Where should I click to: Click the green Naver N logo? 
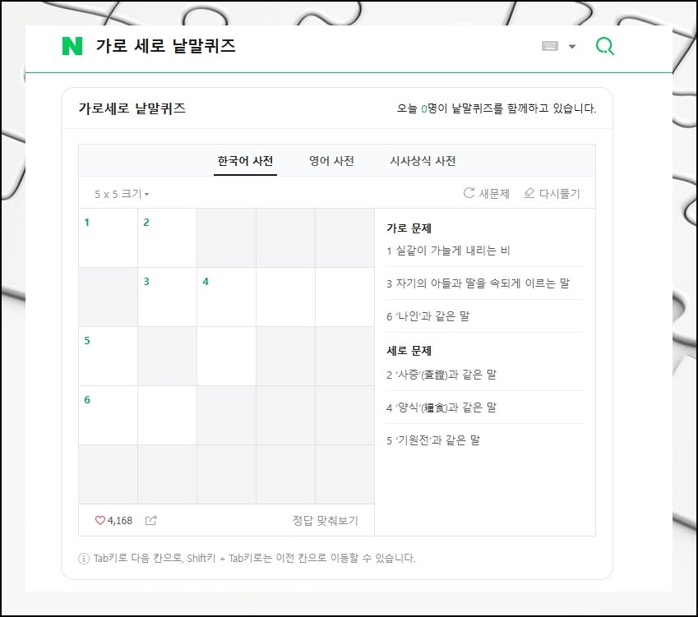click(72, 46)
